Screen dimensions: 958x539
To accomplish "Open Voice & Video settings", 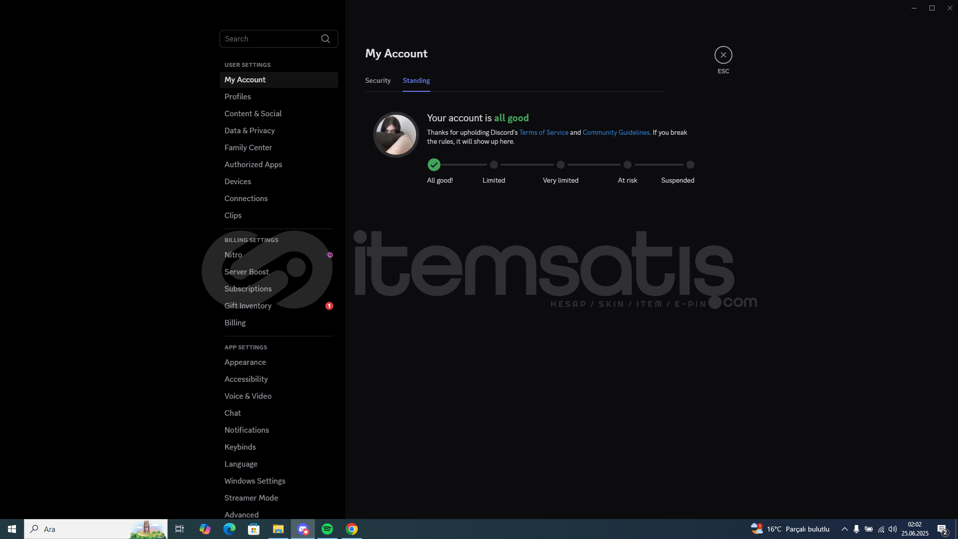I will pyautogui.click(x=278, y=396).
